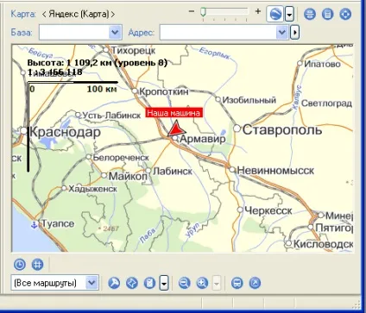The width and height of the screenshot is (366, 313).
Task: Click the 'Кисловодск' city label on the map
Action: tap(323, 244)
